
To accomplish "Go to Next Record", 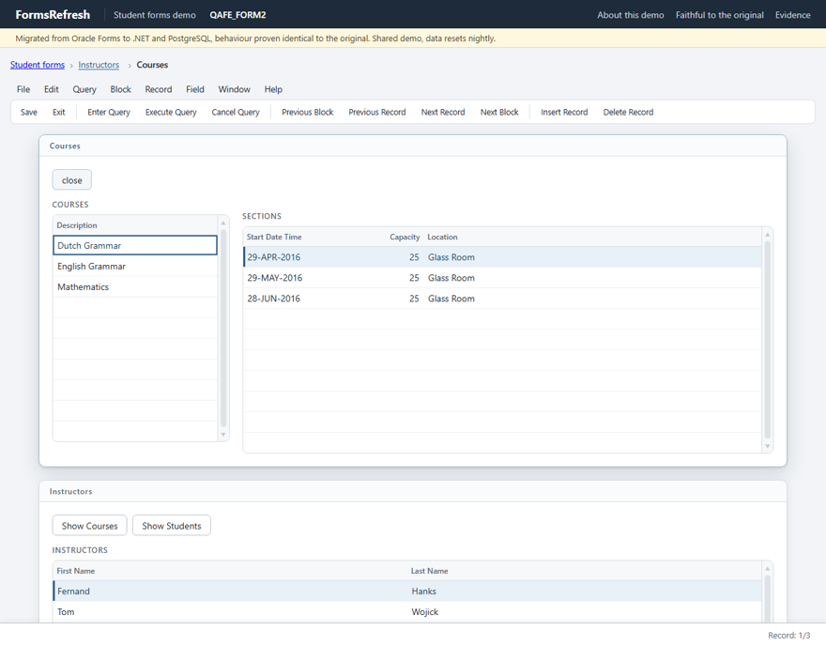I will tap(443, 113).
